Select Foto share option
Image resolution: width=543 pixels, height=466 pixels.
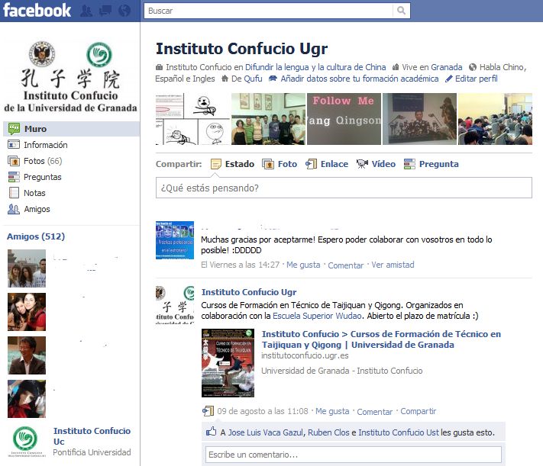pyautogui.click(x=287, y=164)
